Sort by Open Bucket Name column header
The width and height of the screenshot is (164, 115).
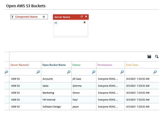tap(54, 65)
